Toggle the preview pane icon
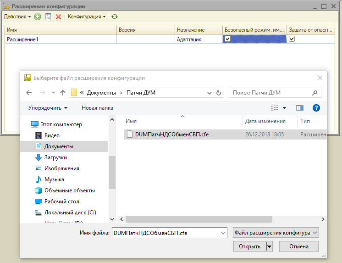The image size is (342, 263). coord(300,108)
